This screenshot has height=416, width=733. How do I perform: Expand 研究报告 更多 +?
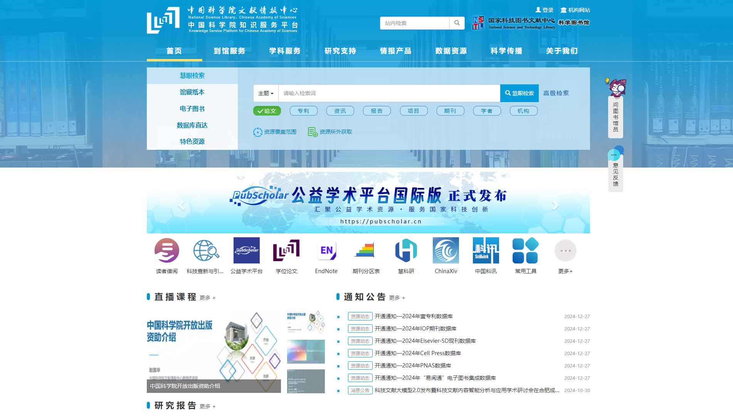[x=208, y=406]
